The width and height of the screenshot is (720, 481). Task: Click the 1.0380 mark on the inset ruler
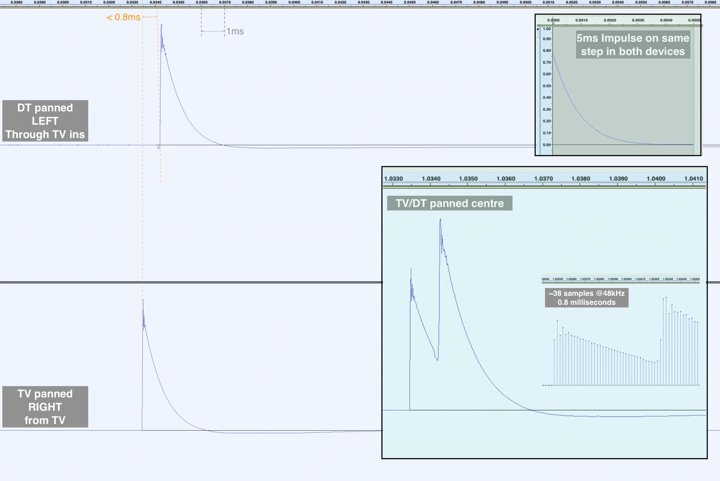[x=581, y=179]
